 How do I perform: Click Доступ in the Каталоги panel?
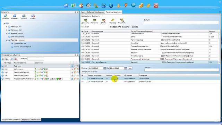pos(24,17)
